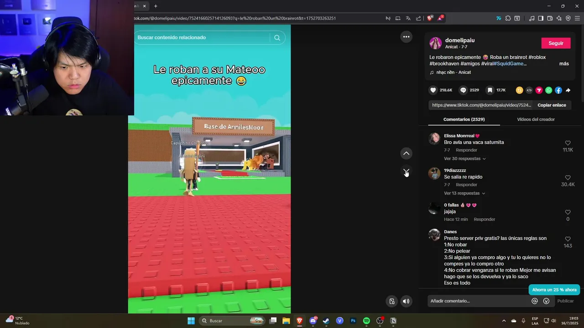Reply to Elissa Monrreal's comment
Screen dimensions: 584x328
pyautogui.click(x=466, y=150)
